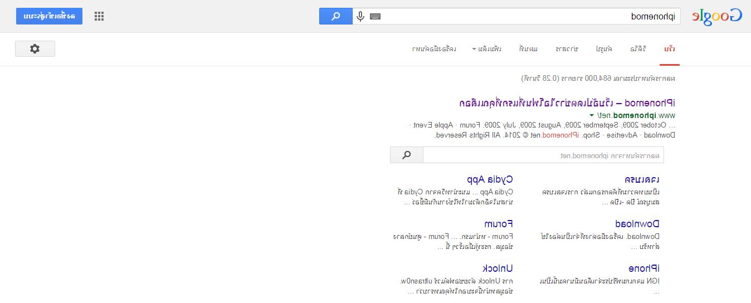
Task: Open the iPhonemod main result title
Action: pyautogui.click(x=567, y=103)
